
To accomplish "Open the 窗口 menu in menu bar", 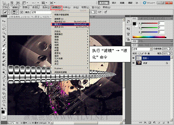I will pyautogui.click(x=96, y=8).
